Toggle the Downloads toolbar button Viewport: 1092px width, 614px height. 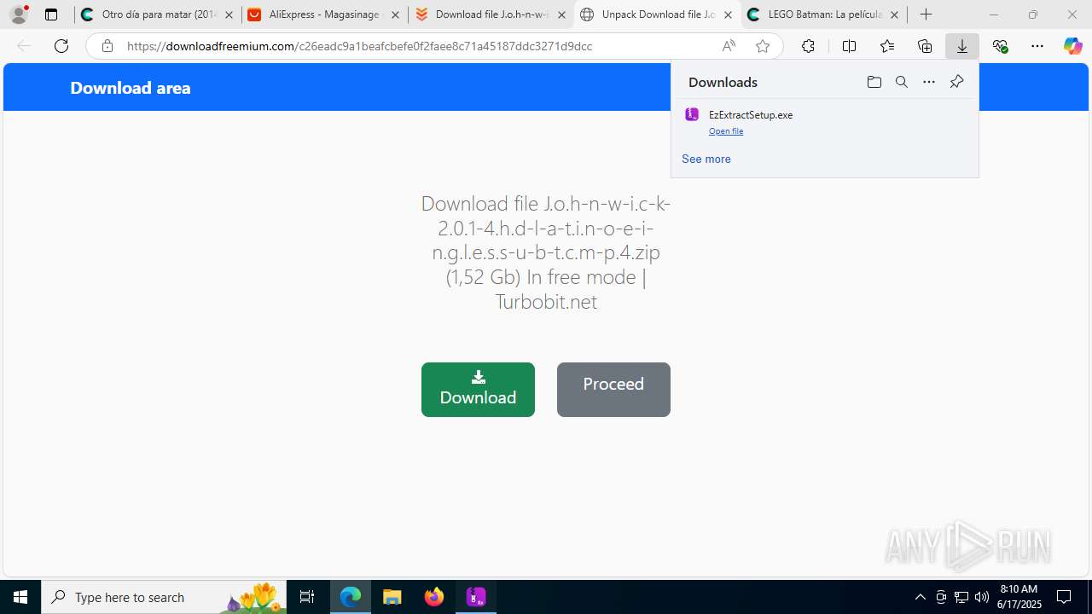[x=962, y=46]
